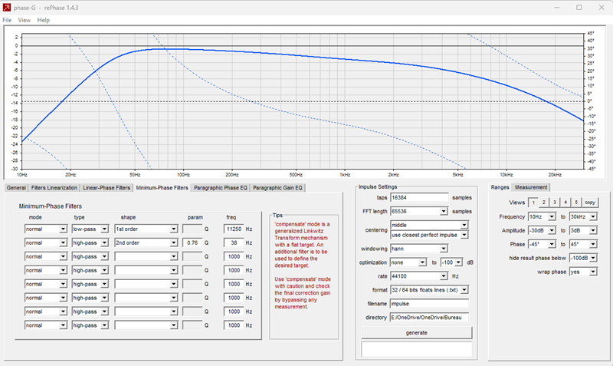Open mode dropdown of 38 Hz filter row

pyautogui.click(x=46, y=242)
